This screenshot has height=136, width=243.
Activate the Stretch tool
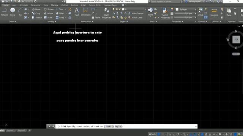(x=37, y=17)
